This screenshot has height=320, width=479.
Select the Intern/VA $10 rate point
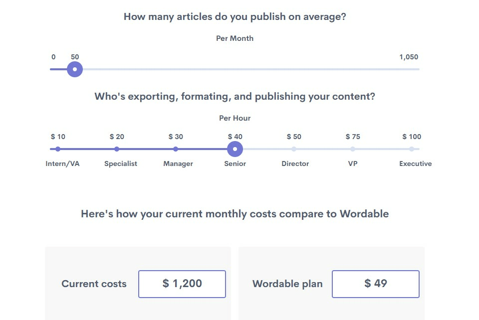click(x=58, y=149)
